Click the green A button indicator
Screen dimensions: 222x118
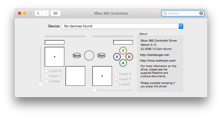click(x=123, y=63)
